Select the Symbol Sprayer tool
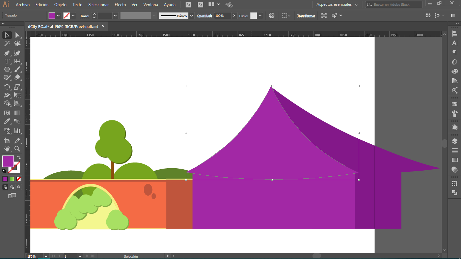The image size is (461, 259). click(x=7, y=131)
